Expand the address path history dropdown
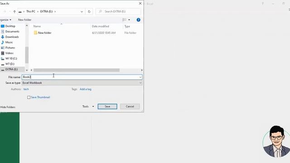This screenshot has height=163, width=290. (x=82, y=11)
